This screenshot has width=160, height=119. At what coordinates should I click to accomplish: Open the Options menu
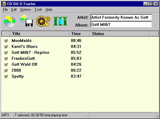click(x=25, y=10)
